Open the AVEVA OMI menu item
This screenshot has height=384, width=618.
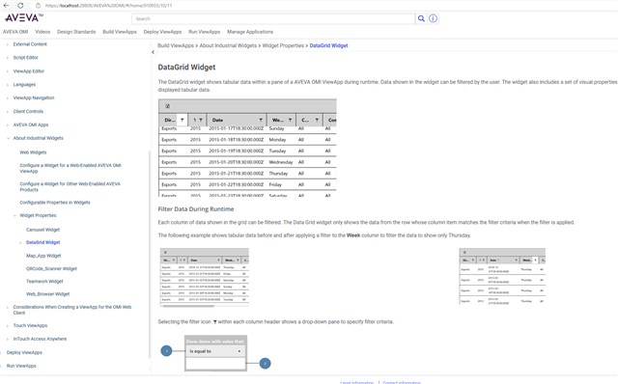click(x=15, y=32)
